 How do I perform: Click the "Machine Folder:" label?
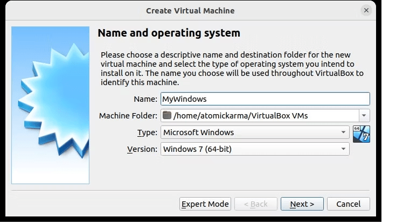(128, 116)
